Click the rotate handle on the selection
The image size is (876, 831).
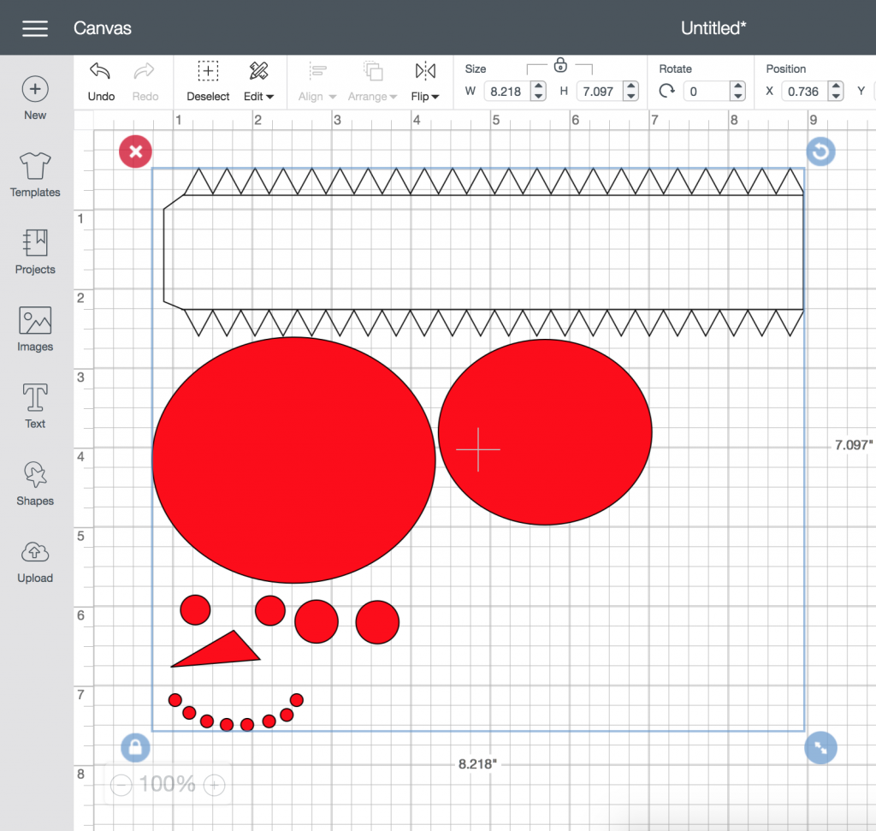point(820,152)
